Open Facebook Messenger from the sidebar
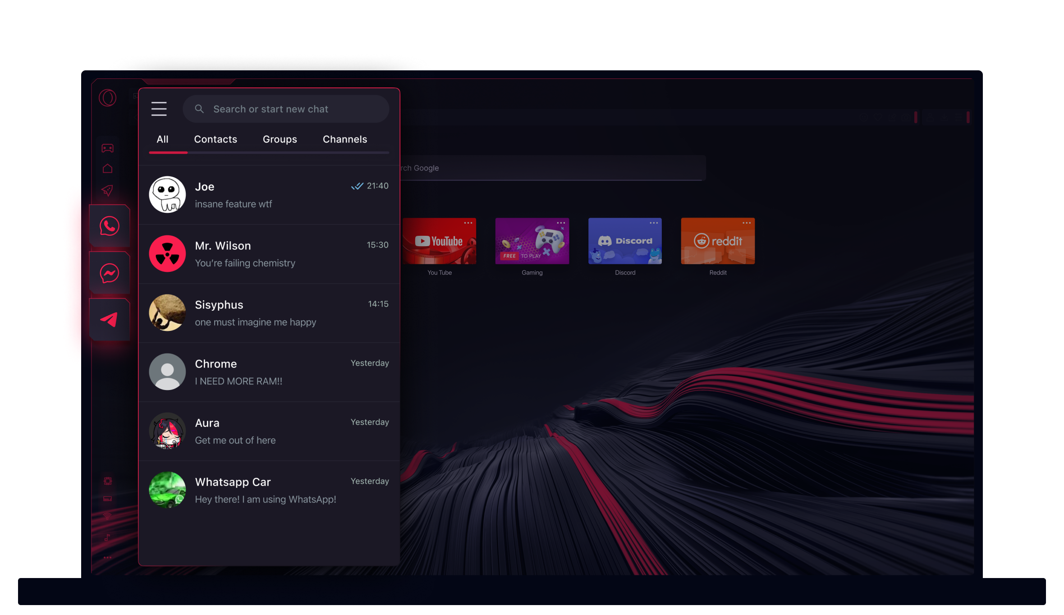This screenshot has width=1064, height=615. click(x=109, y=272)
